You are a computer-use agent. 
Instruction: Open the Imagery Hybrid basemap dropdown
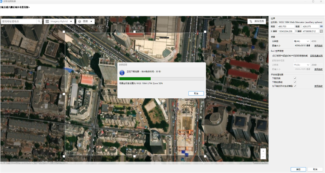[59, 21]
